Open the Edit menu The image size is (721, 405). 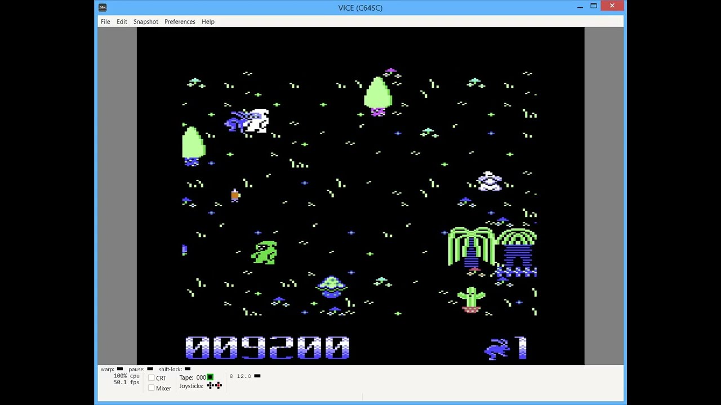pos(122,21)
